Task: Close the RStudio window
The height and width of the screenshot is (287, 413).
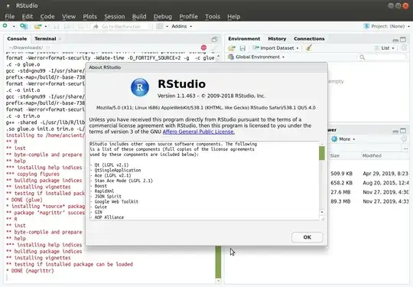Action: (405, 6)
